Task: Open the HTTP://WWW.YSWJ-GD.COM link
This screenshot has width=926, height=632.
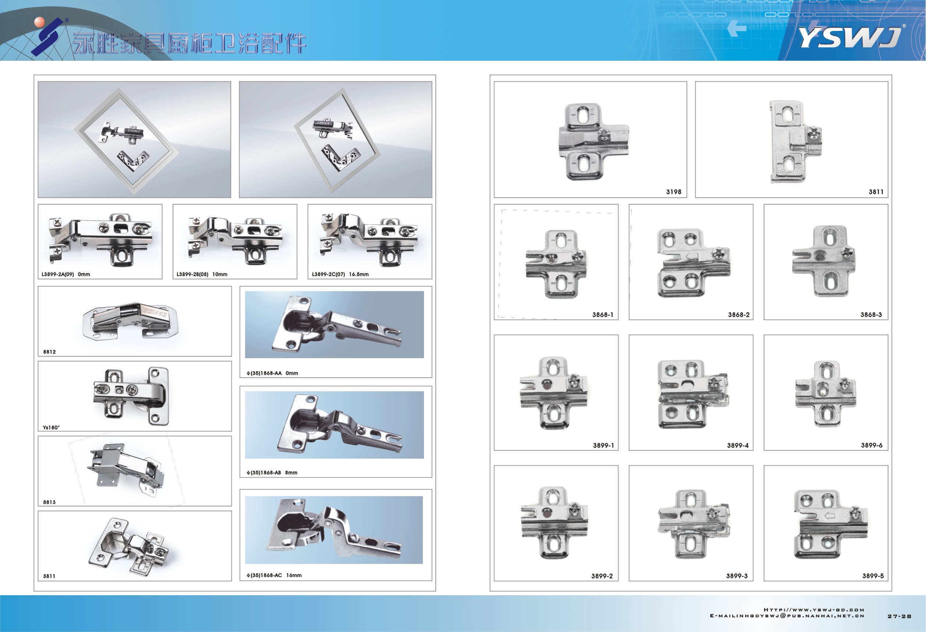Action: click(814, 610)
